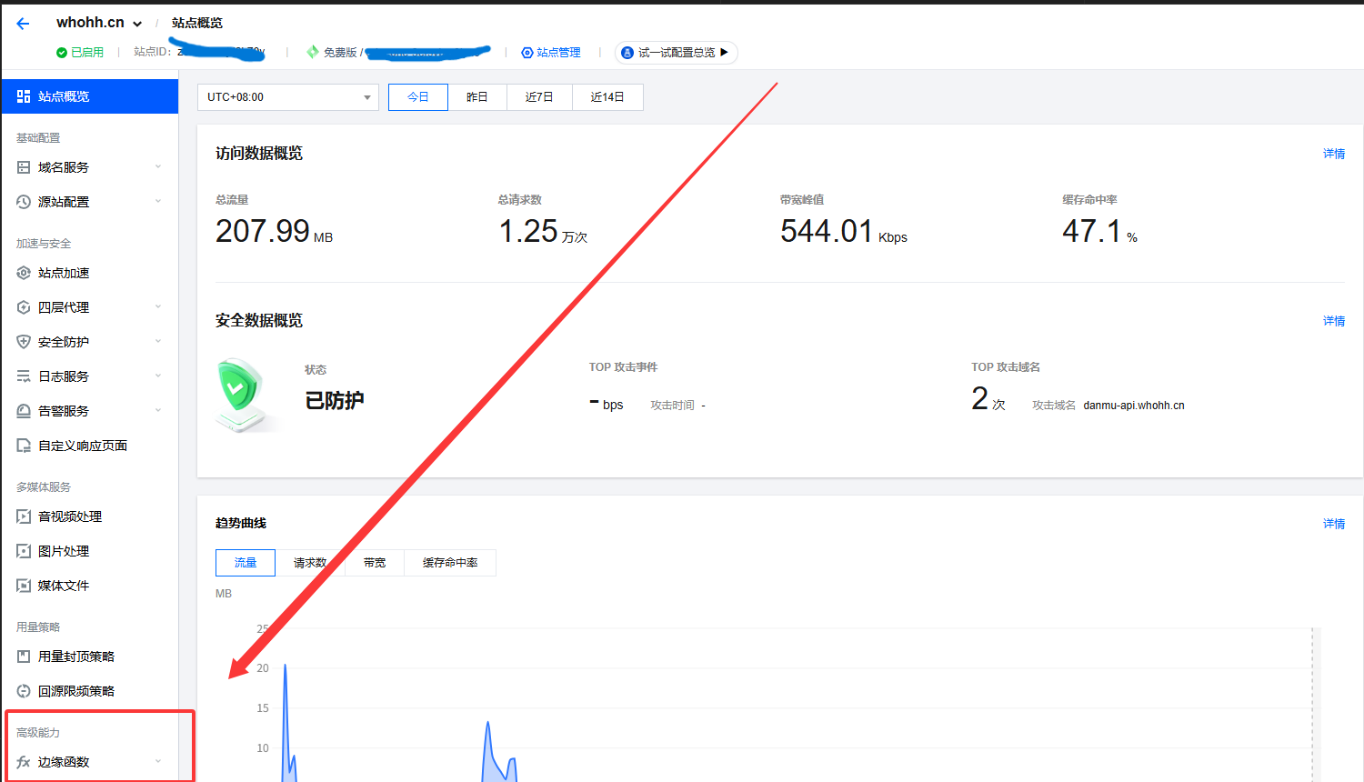The width and height of the screenshot is (1364, 782).
Task: Switch trend chart to 缓存命中率 tab
Action: point(450,563)
